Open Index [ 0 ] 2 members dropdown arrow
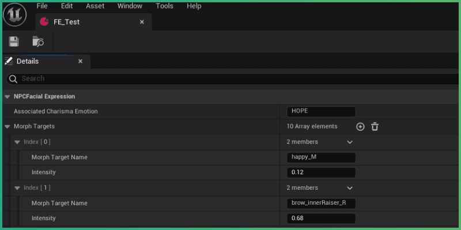Viewport: 461px width, 230px height. pos(350,142)
